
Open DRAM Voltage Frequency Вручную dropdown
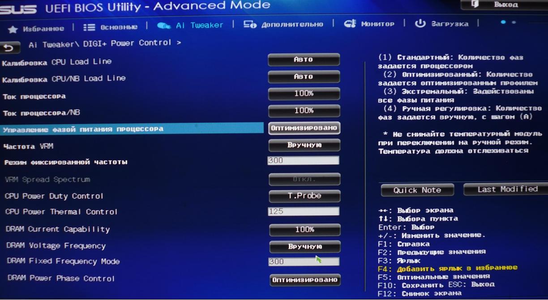point(305,247)
